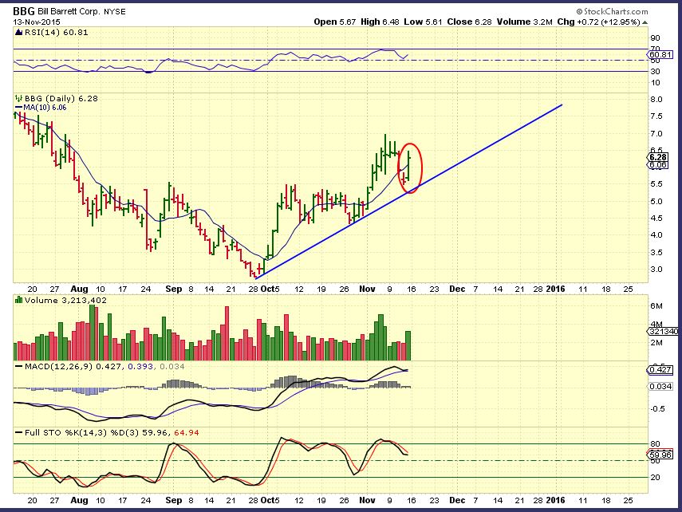The height and width of the screenshot is (512, 682).
Task: Click the 8.0 price axis level
Action: pyautogui.click(x=656, y=99)
